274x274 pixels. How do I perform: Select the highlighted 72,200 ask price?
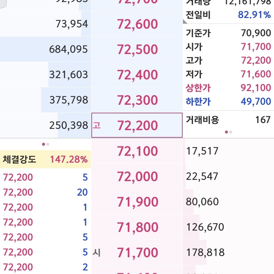137,126
